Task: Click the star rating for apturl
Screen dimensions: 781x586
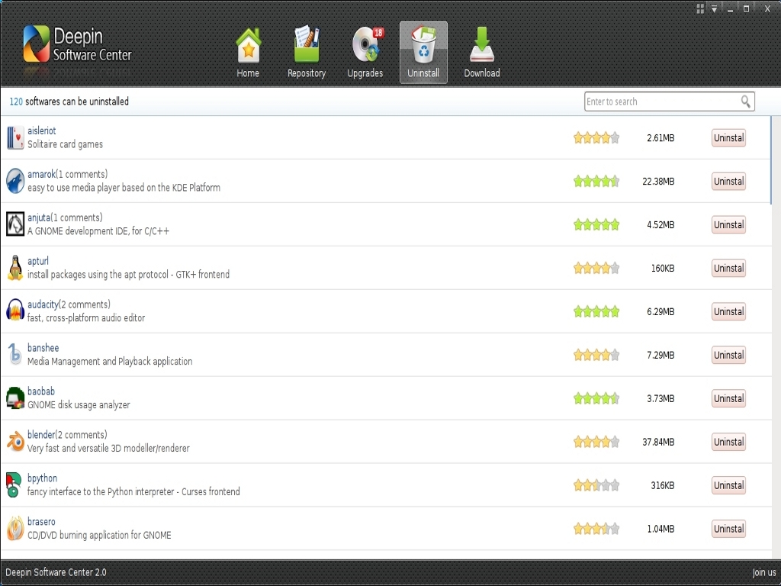Action: click(596, 268)
